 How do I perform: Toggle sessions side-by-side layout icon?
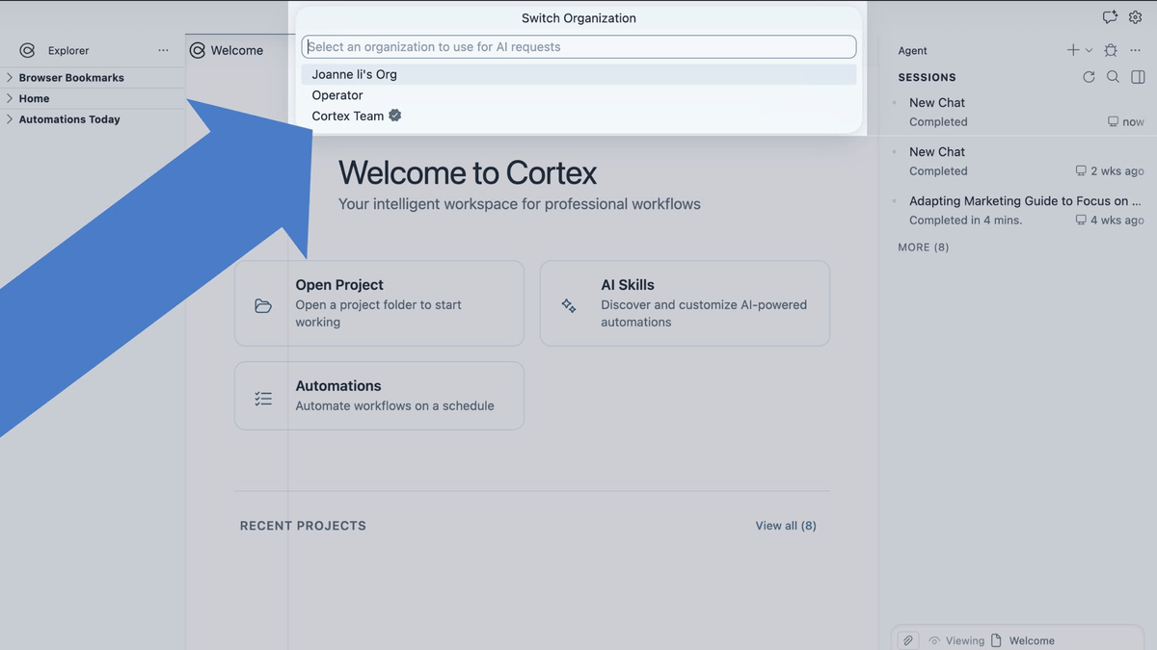coord(1138,77)
